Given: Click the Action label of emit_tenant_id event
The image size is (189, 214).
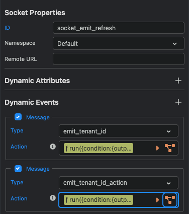Looking at the screenshot, I should (19, 147).
